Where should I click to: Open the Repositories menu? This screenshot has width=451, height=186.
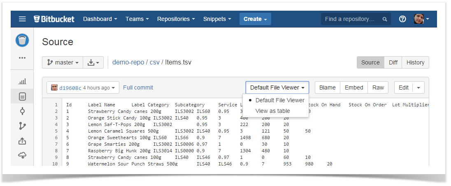[176, 19]
